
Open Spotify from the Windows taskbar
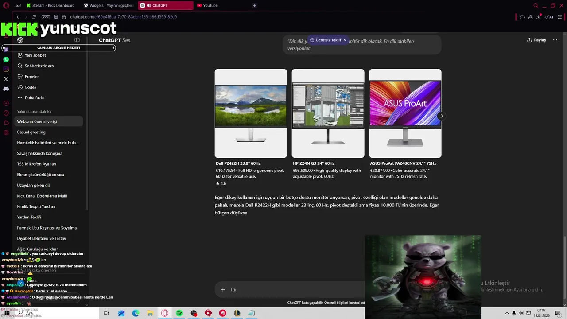click(179, 313)
